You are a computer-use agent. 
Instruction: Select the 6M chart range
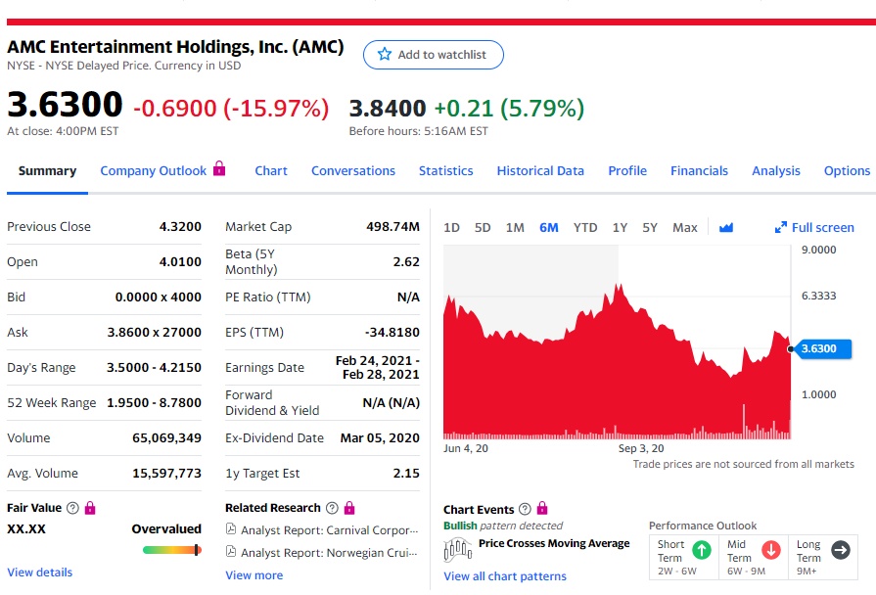click(x=549, y=228)
